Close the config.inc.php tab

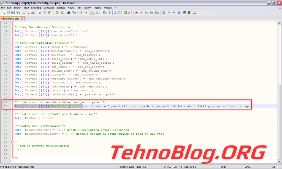coord(22,19)
